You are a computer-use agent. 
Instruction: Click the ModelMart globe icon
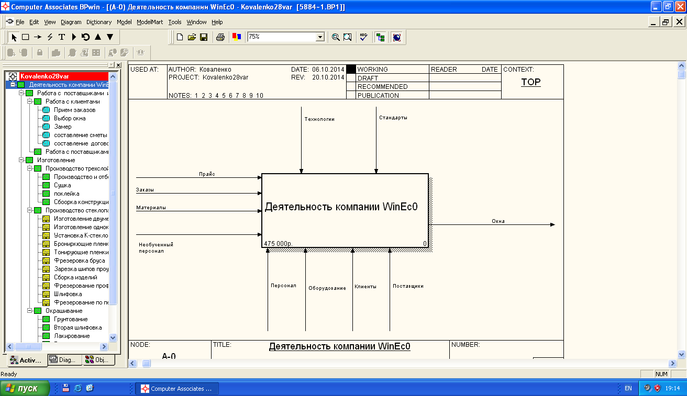tap(396, 37)
